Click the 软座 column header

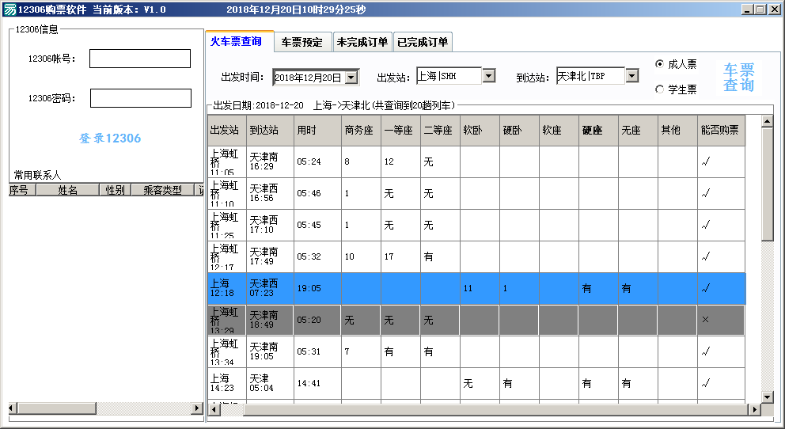click(559, 130)
